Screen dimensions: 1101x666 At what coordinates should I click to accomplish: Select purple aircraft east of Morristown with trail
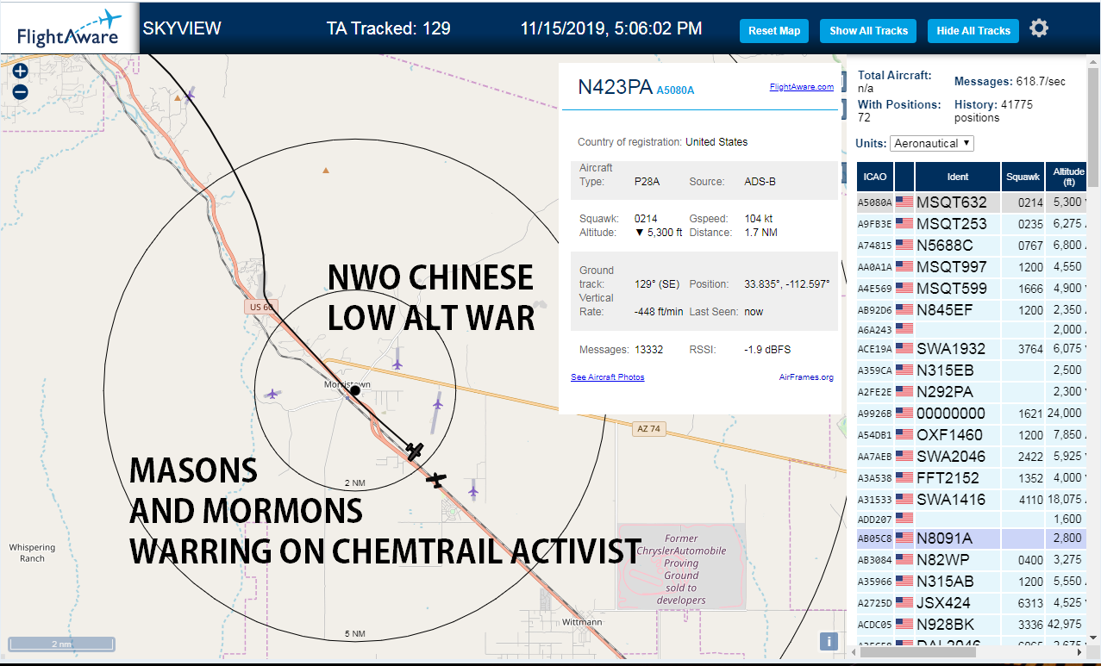(438, 403)
